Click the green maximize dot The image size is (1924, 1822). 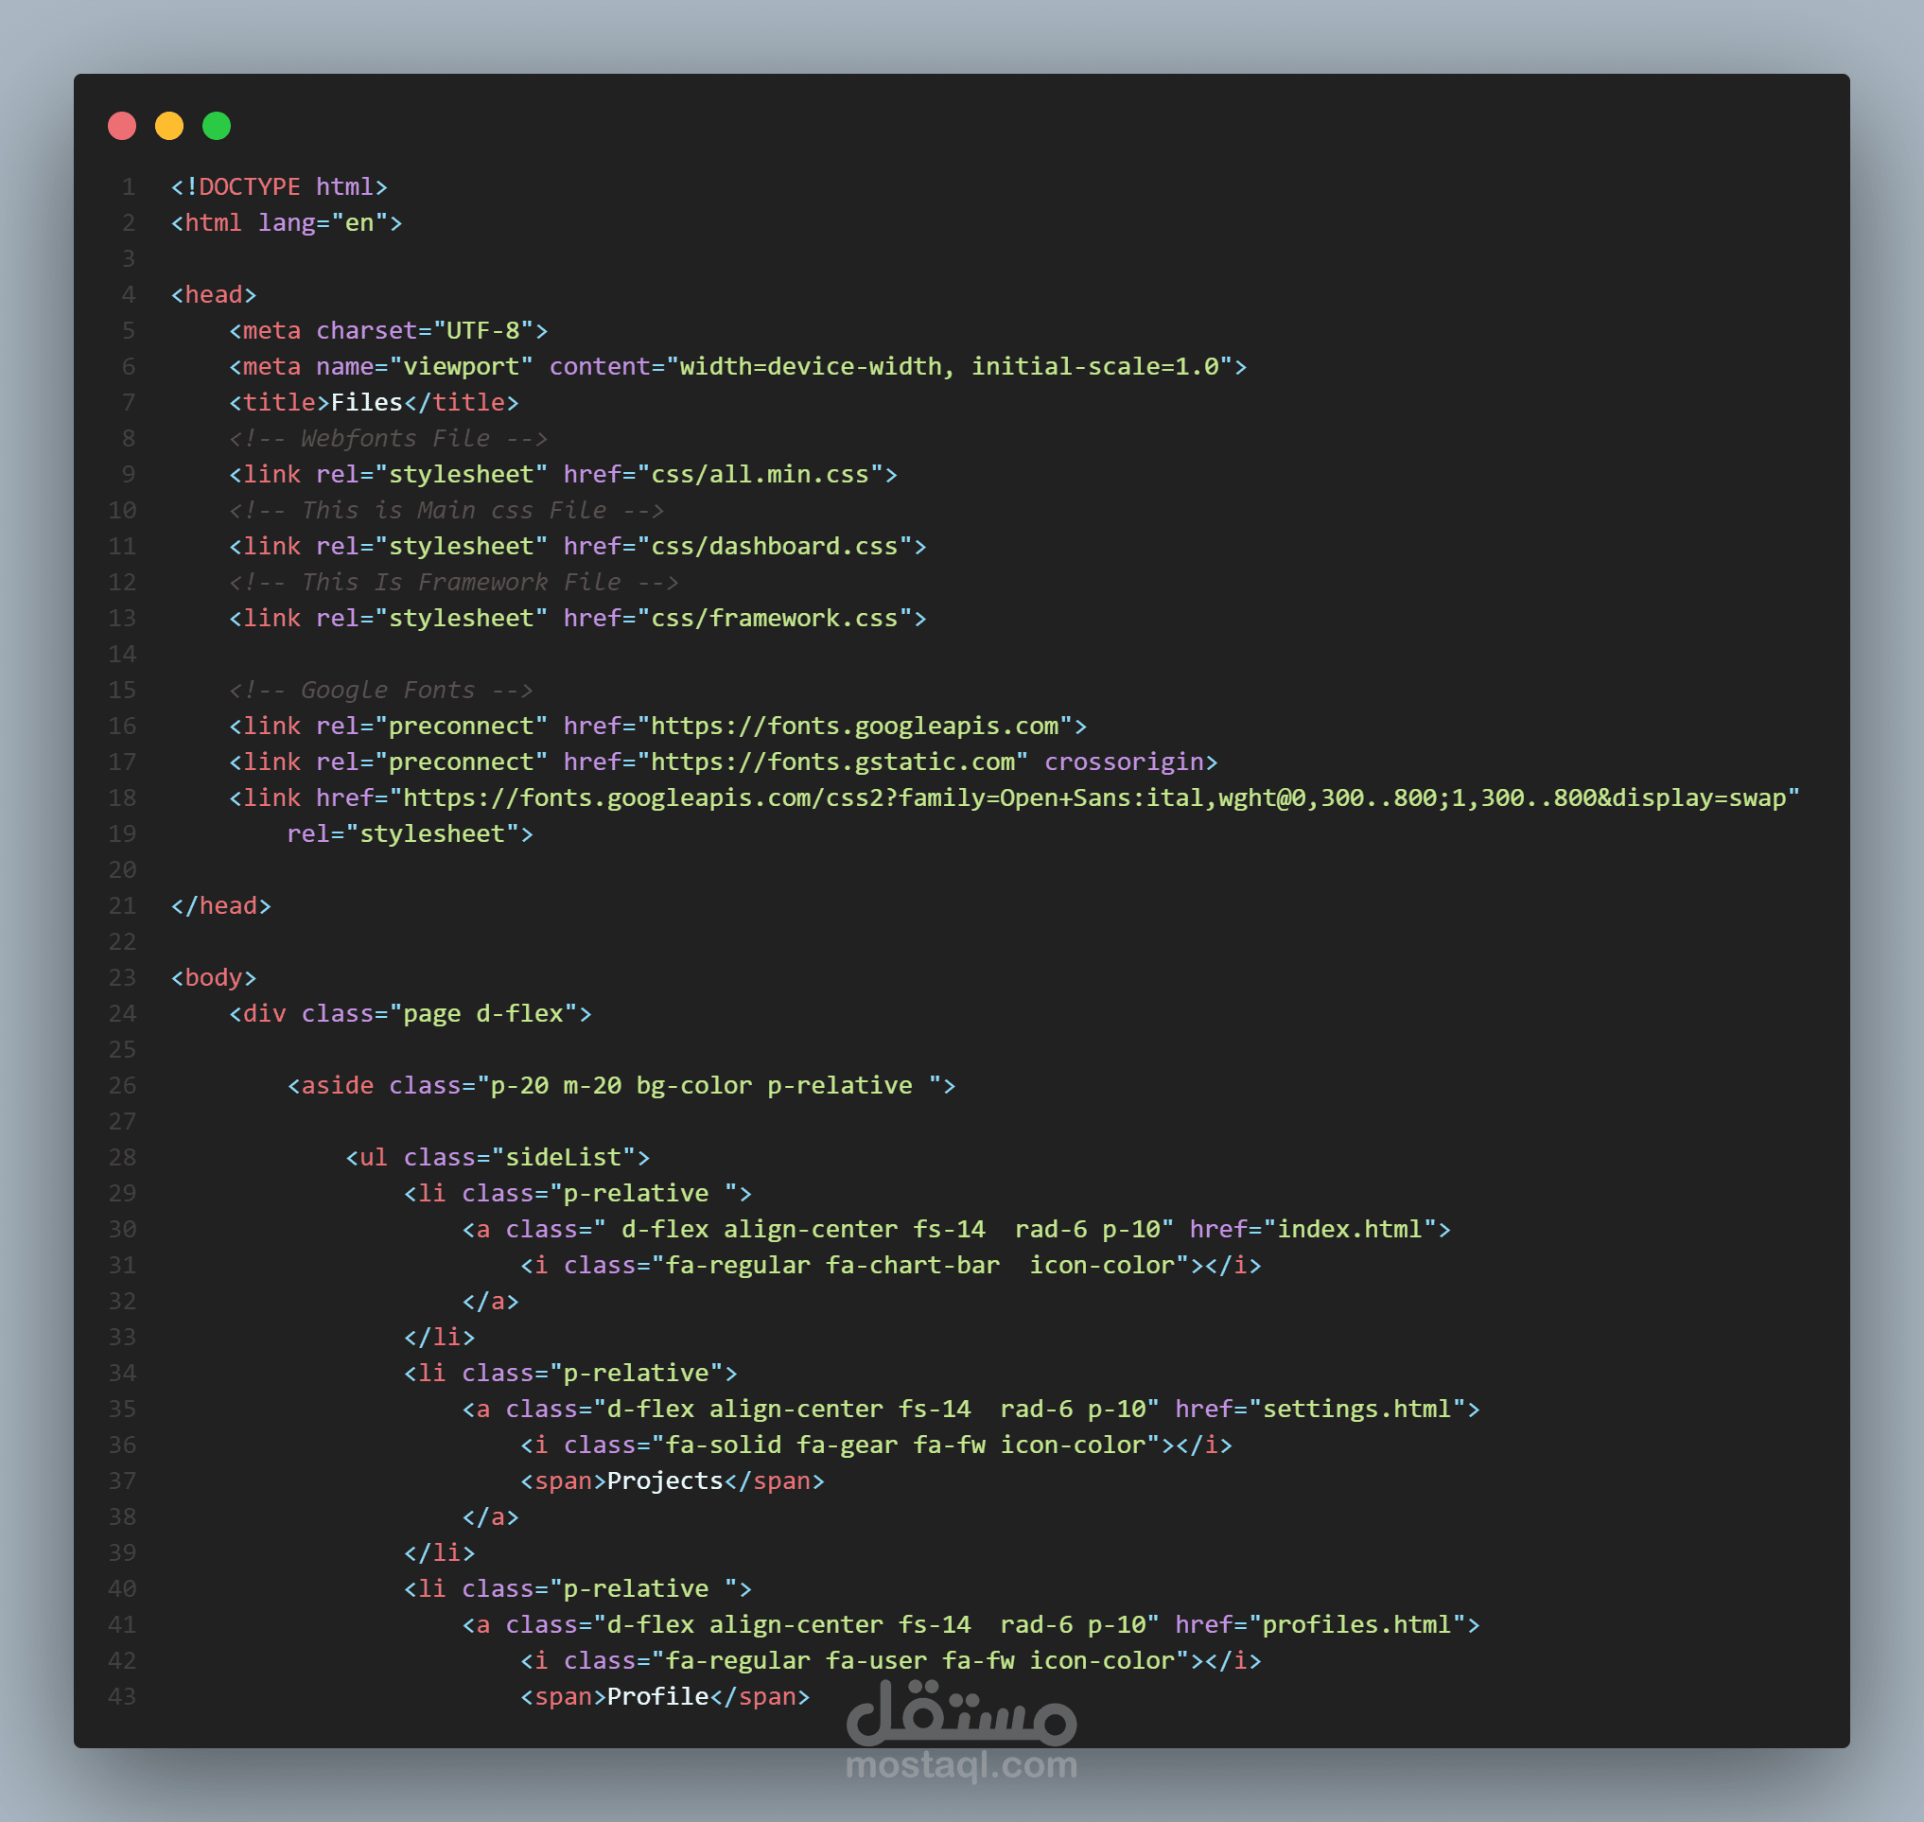[x=217, y=126]
